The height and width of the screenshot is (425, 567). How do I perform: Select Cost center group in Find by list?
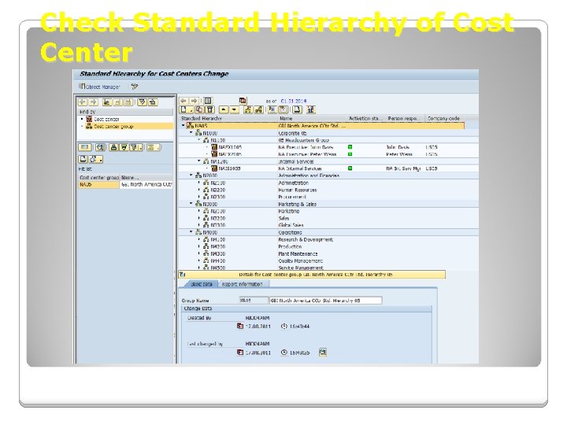click(x=110, y=127)
